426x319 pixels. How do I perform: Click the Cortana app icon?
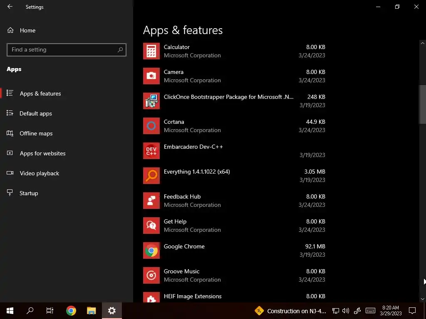151,126
